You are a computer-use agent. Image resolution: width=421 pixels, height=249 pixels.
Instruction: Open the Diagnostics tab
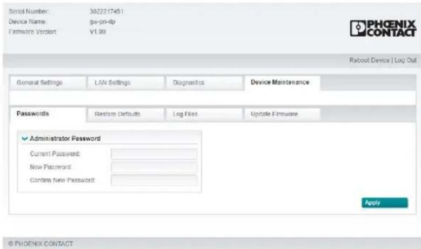[x=204, y=82]
